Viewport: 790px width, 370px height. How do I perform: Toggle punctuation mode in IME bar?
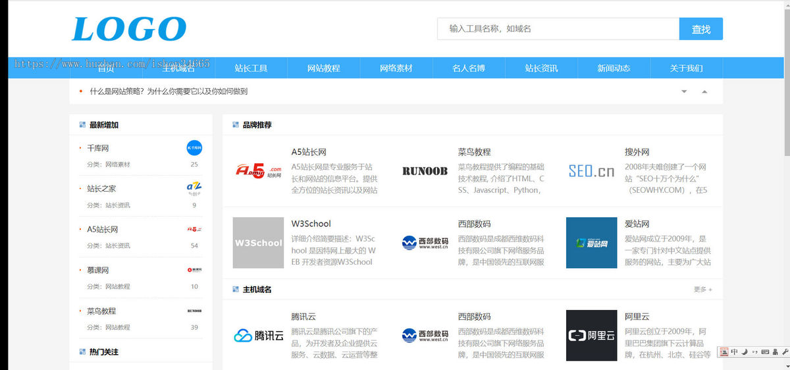[754, 352]
